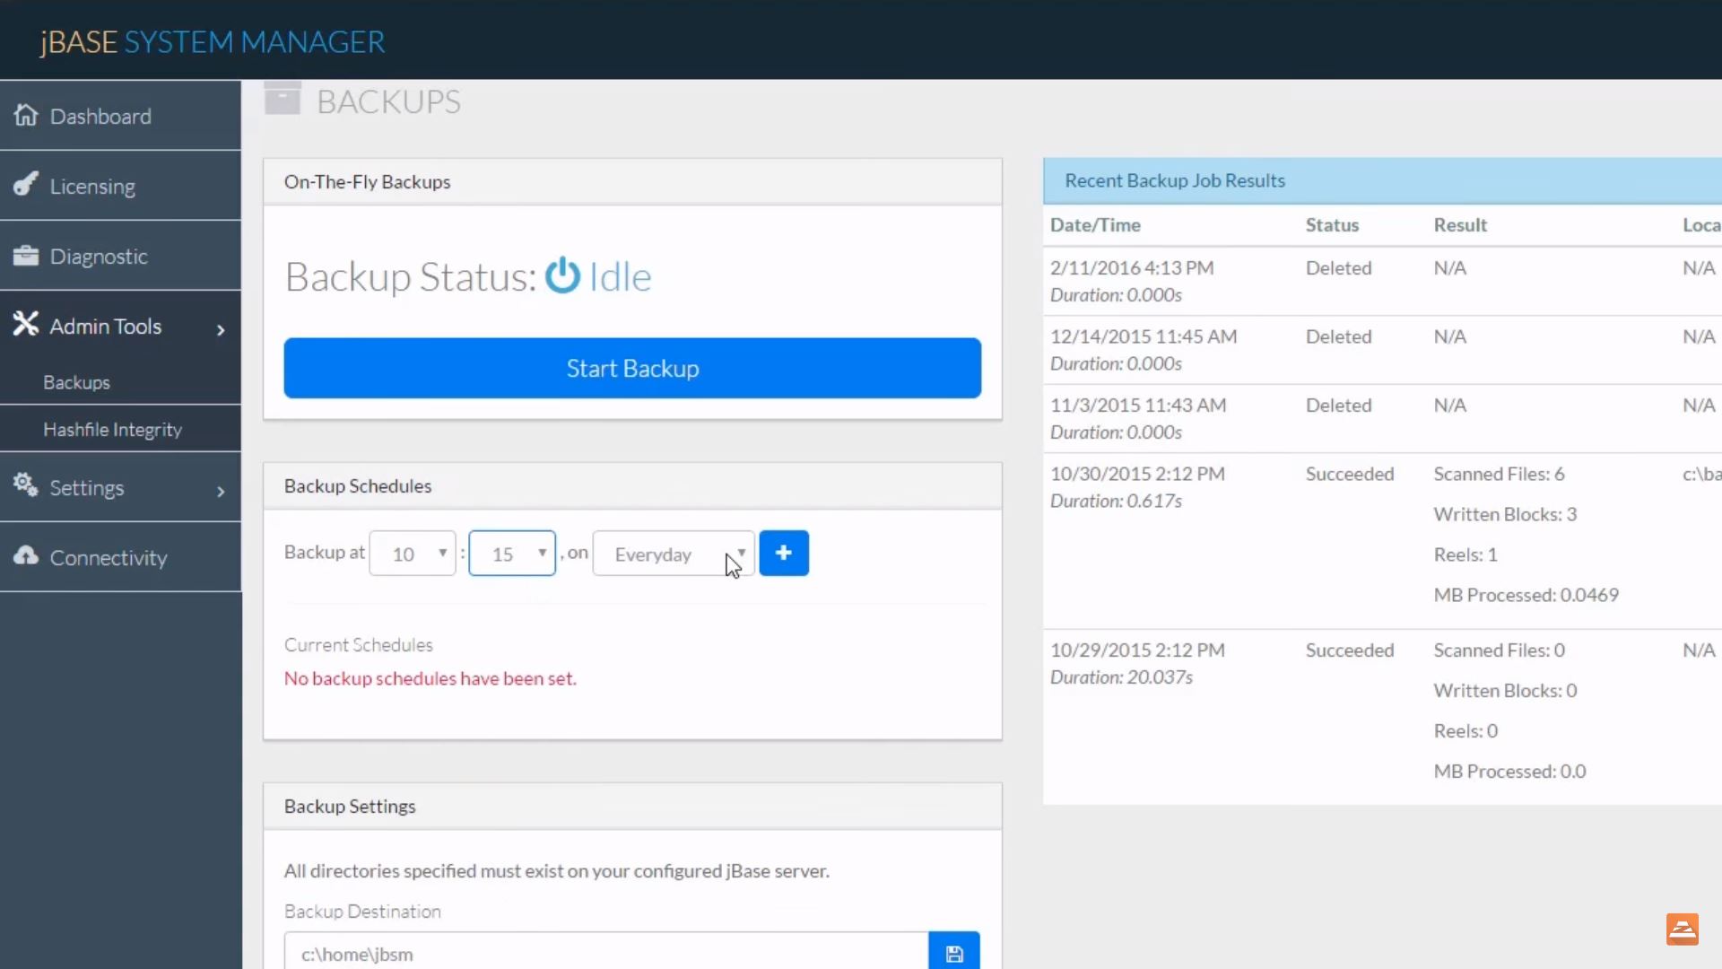Click the Connectivity cloud icon

click(x=26, y=555)
